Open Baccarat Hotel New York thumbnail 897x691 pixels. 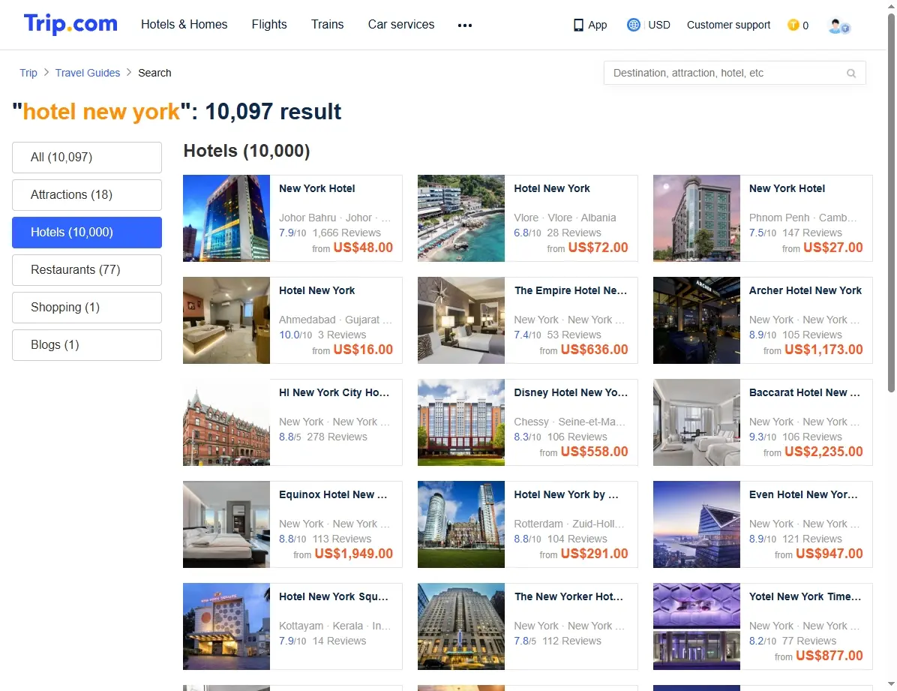[x=696, y=422]
